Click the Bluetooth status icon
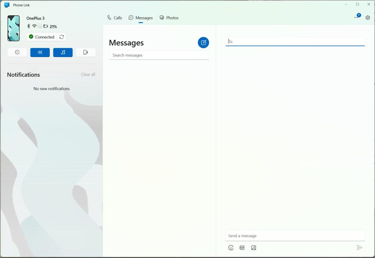 tap(29, 26)
